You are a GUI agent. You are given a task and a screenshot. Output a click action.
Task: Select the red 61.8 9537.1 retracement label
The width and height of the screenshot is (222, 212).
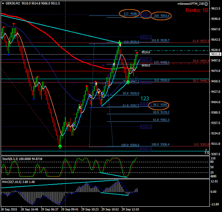point(201,41)
